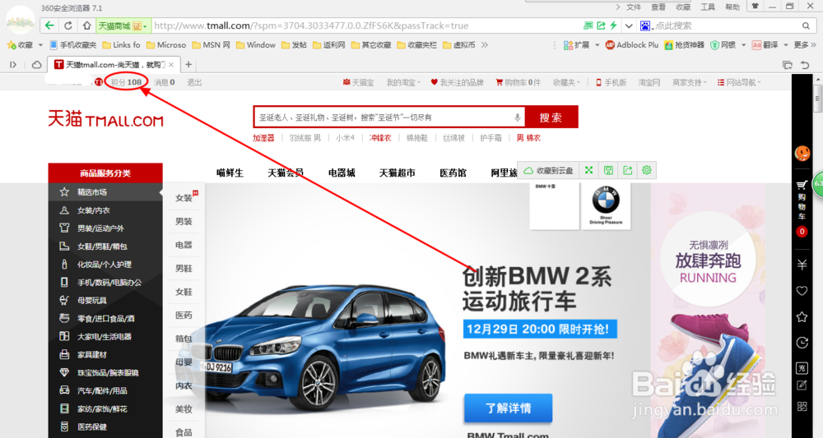Click the red 搜索 button
The image size is (823, 438).
(551, 117)
